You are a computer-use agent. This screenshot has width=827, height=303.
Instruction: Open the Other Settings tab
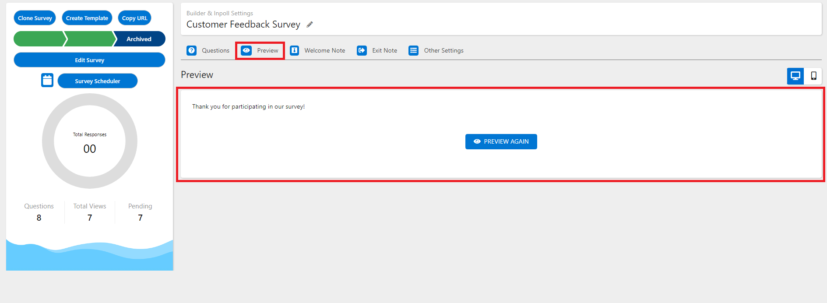pyautogui.click(x=436, y=50)
